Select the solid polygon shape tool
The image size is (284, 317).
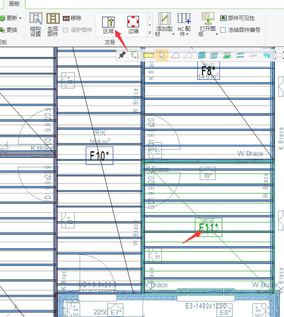coord(175,55)
